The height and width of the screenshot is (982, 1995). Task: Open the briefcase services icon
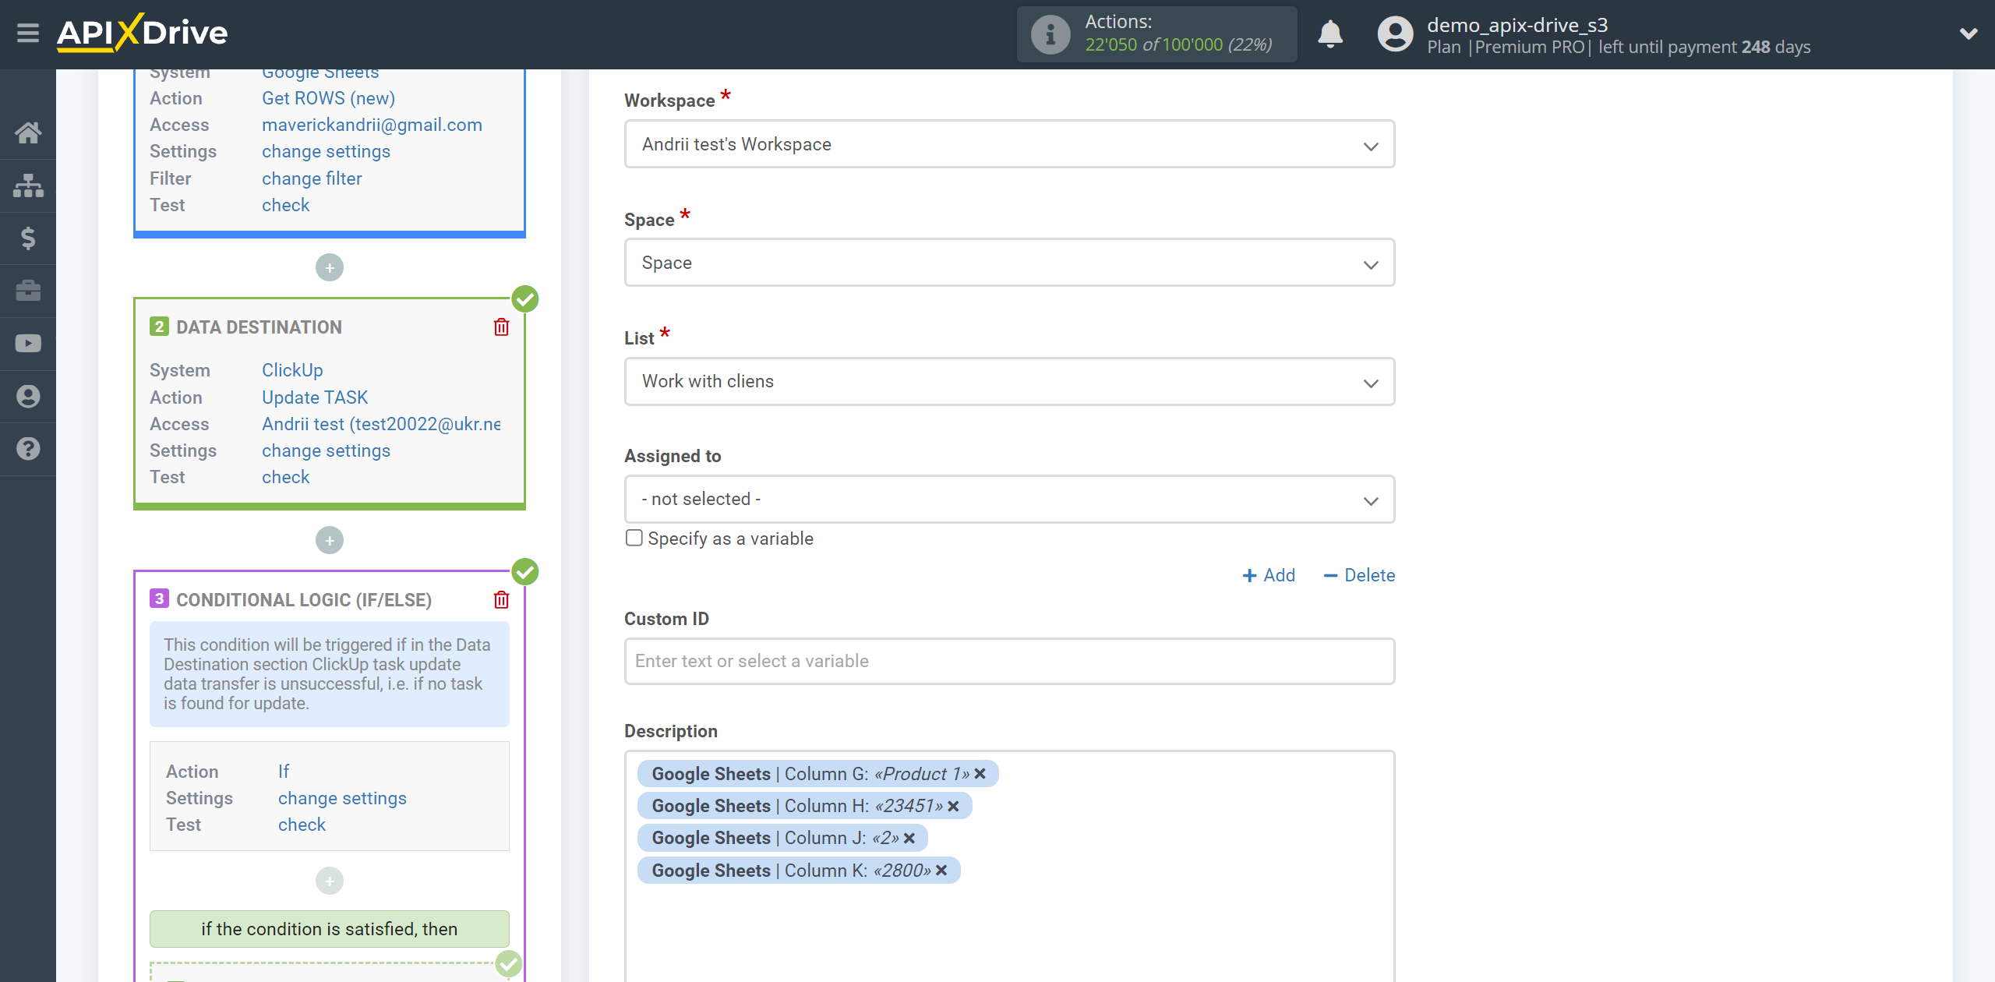click(28, 291)
